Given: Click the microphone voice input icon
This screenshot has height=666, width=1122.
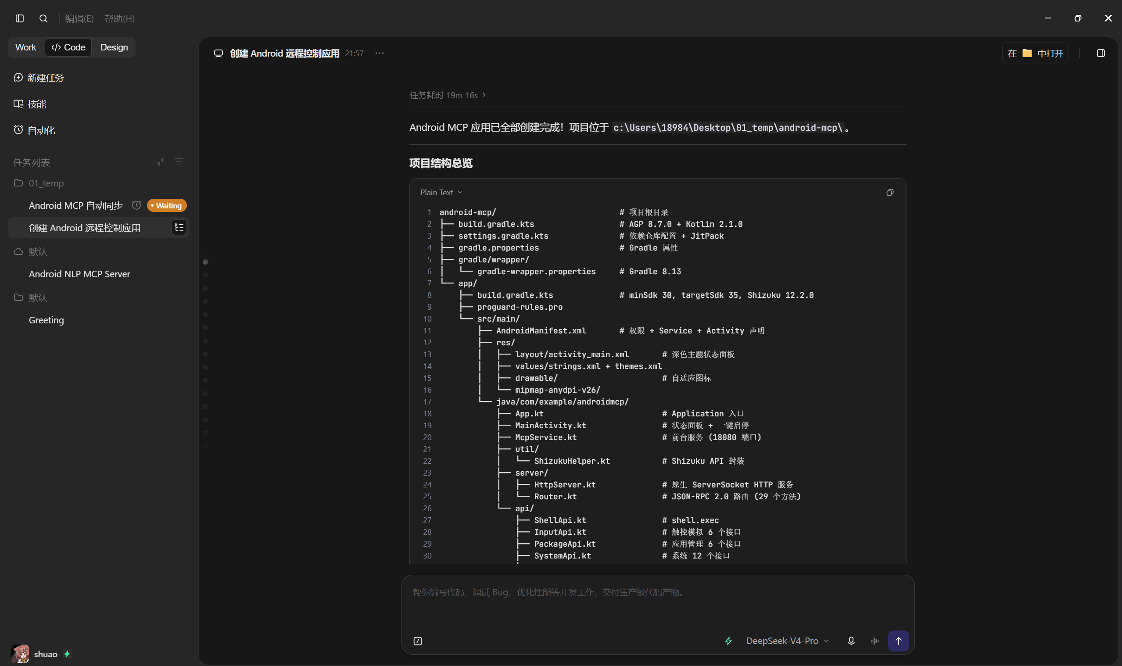Looking at the screenshot, I should tap(851, 641).
